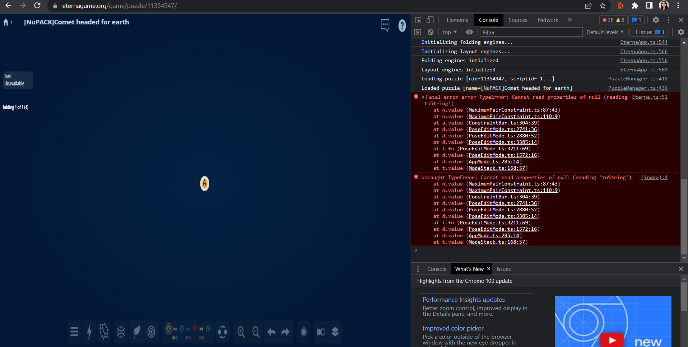Click the lightning bolt boost icon
This screenshot has height=347, width=688.
[x=89, y=332]
